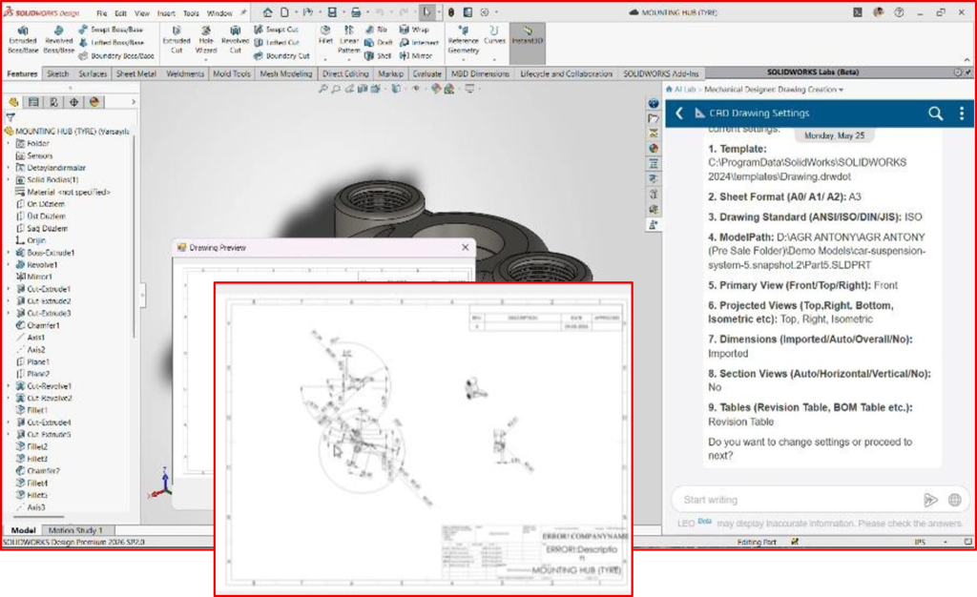Switch to the MBD Dimensions tab
This screenshot has height=597, width=977.
(x=480, y=73)
